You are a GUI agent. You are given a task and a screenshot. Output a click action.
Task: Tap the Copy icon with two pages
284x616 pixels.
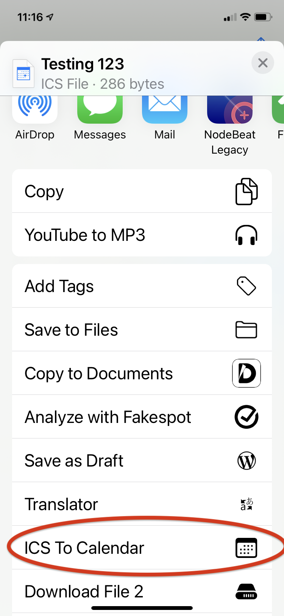tap(247, 191)
